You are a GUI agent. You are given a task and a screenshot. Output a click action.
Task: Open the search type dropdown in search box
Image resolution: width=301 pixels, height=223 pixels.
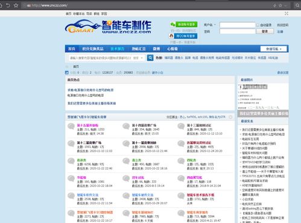coord(138,58)
